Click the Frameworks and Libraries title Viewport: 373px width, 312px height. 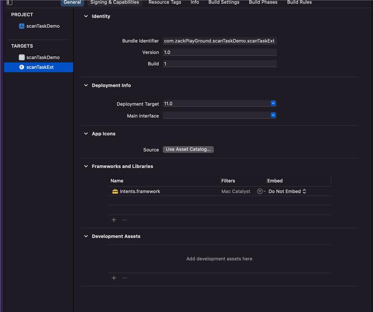tap(123, 166)
